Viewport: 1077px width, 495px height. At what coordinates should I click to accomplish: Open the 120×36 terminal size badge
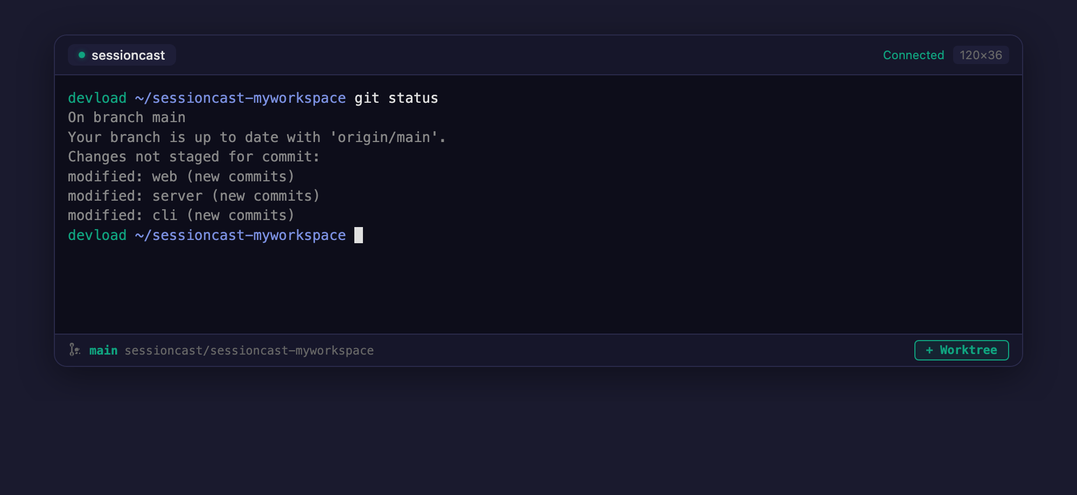981,54
